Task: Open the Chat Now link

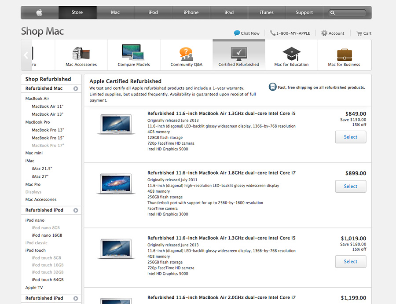Action: 250,33
